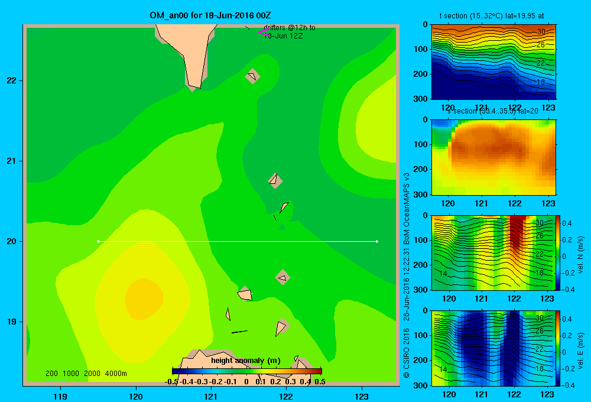This screenshot has width=591, height=402.
Task: Select the 'height anomaly (m)' label
Action: [x=246, y=361]
